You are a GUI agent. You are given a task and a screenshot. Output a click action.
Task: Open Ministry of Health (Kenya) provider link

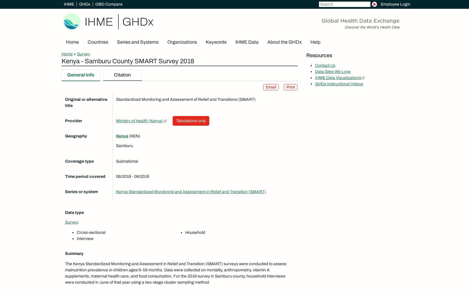[x=140, y=121]
